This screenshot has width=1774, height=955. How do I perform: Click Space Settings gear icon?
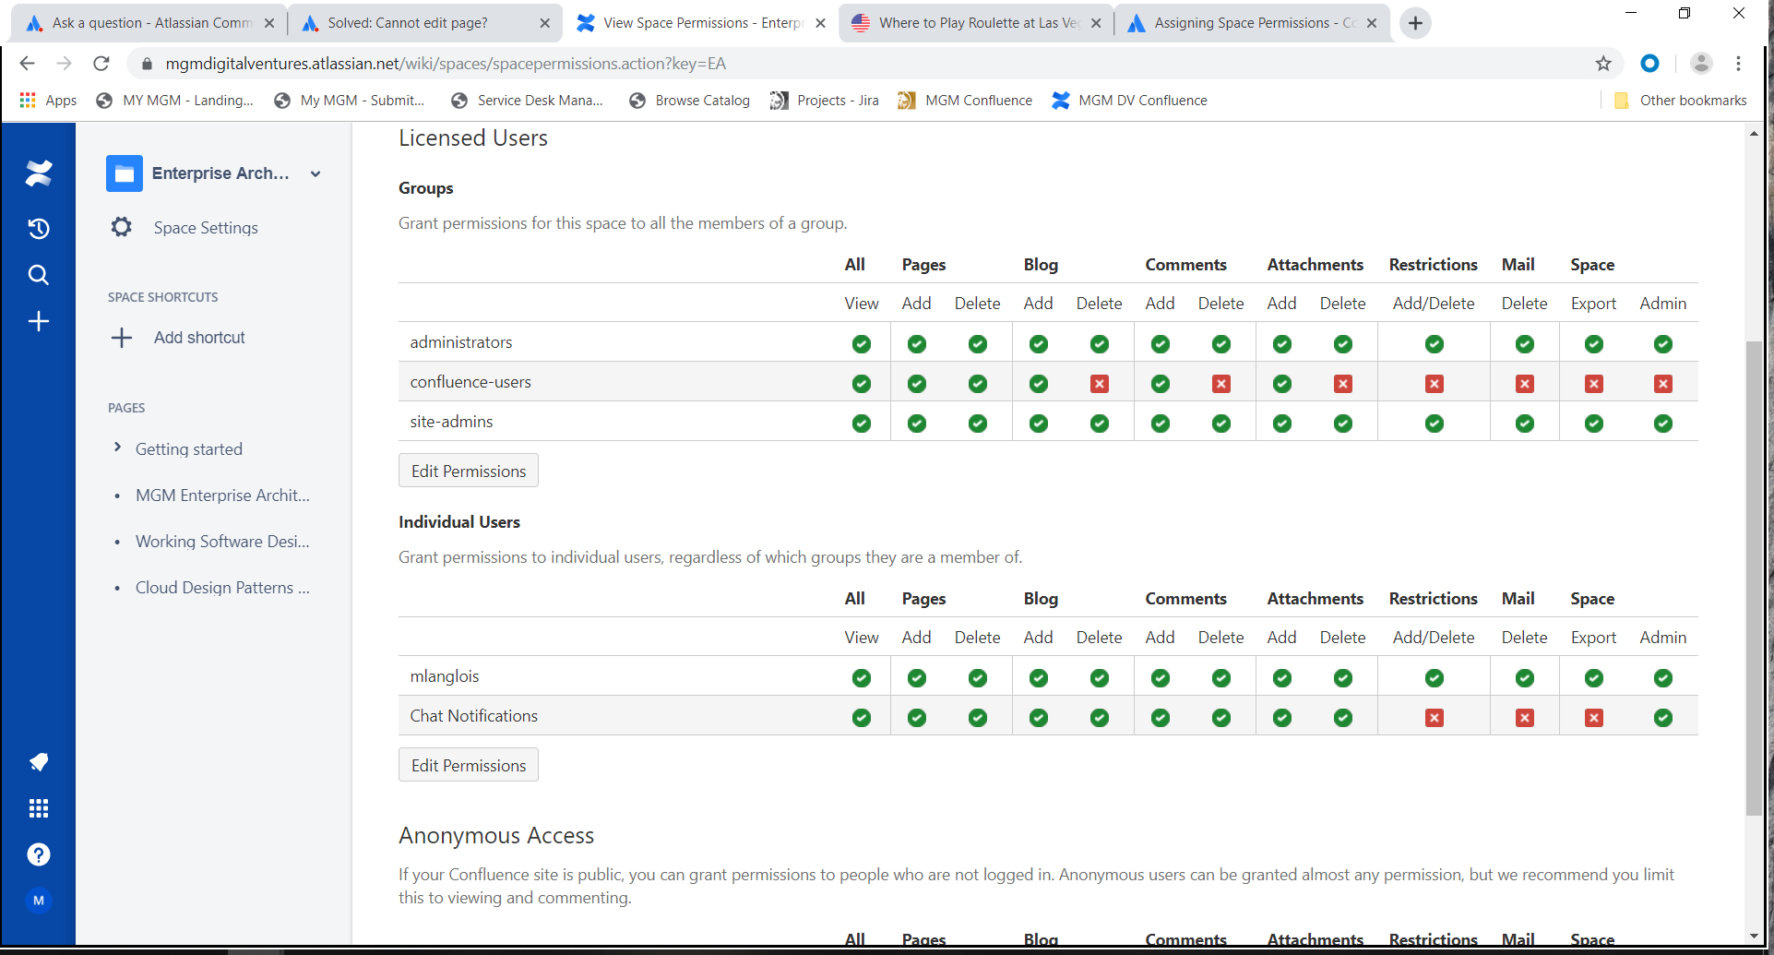[x=122, y=227]
